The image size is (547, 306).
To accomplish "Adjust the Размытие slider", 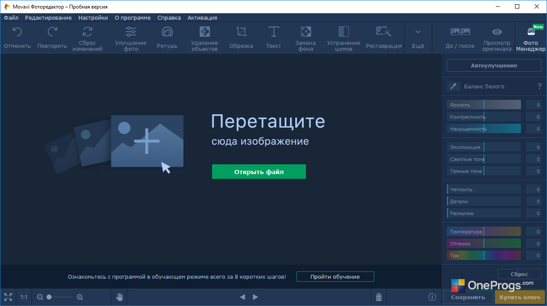I will point(484,213).
